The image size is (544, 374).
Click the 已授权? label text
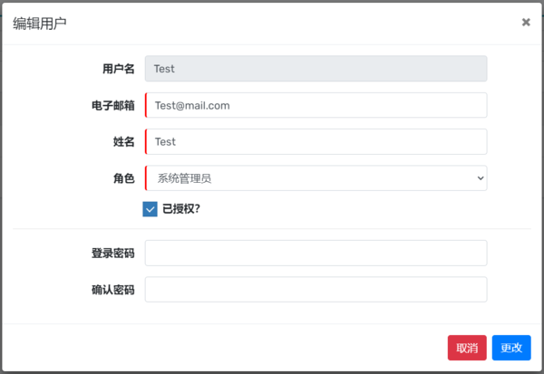(x=181, y=209)
